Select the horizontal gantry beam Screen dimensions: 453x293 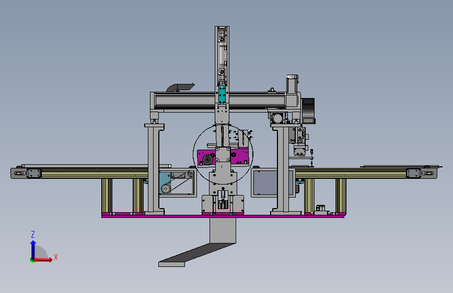(x=219, y=101)
